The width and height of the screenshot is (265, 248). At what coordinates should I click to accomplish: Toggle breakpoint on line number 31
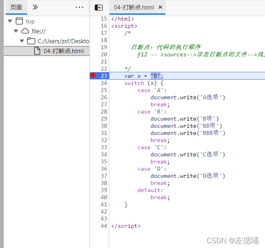coord(104,133)
